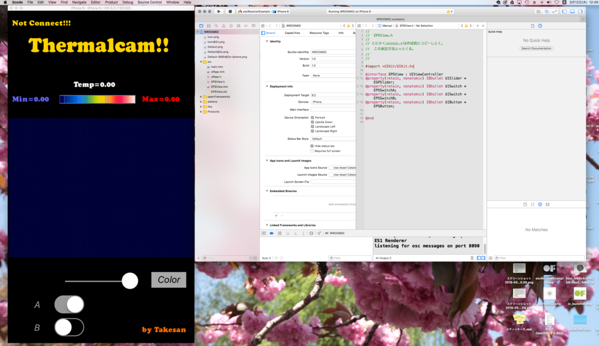Open the Status Bar Style dropdown
Image resolution: width=599 pixels, height=346 pixels.
[333, 139]
